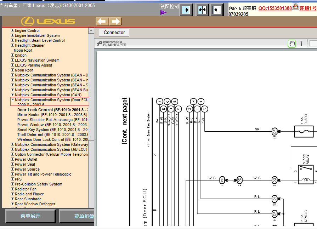Click the first view control icon with right arrow
The width and height of the screenshot is (317, 229).
(x=186, y=10)
